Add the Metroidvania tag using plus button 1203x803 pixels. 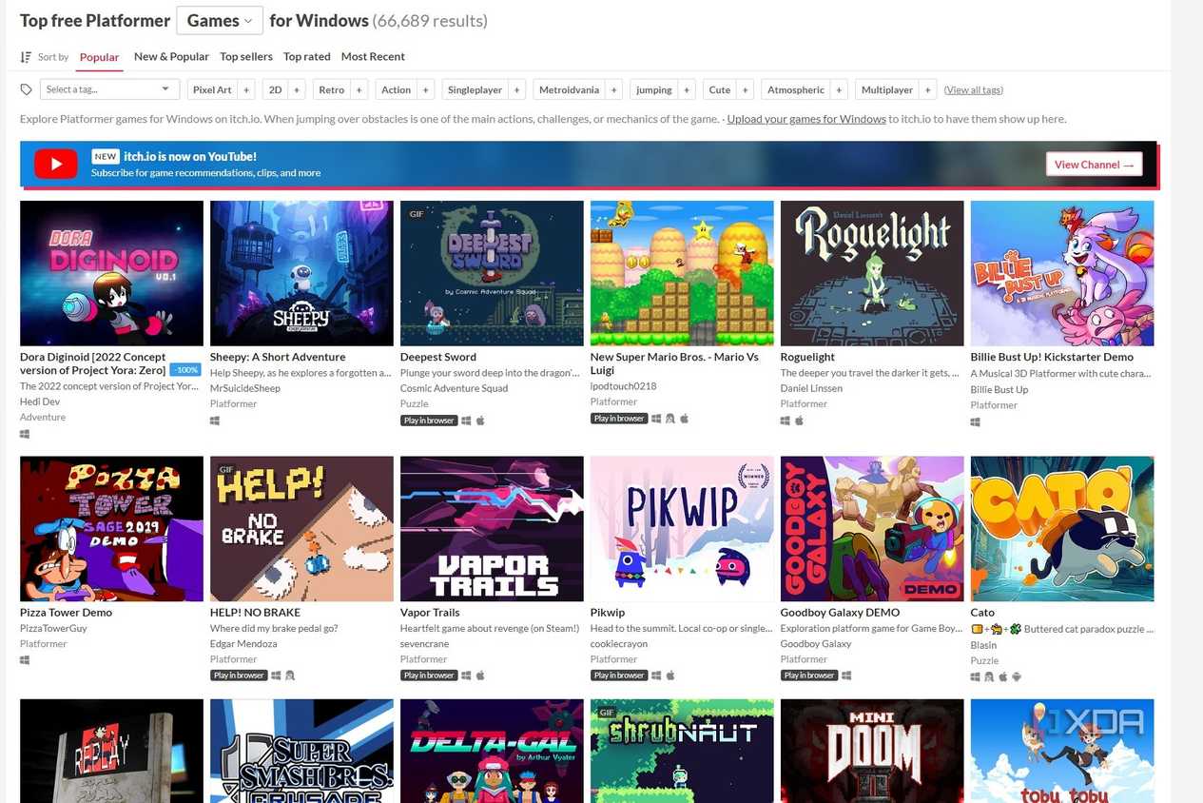[x=613, y=89]
